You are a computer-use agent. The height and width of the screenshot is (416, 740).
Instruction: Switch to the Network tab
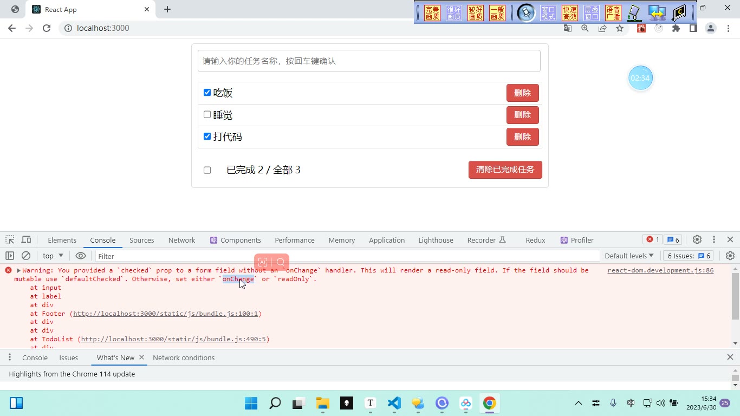(181, 240)
